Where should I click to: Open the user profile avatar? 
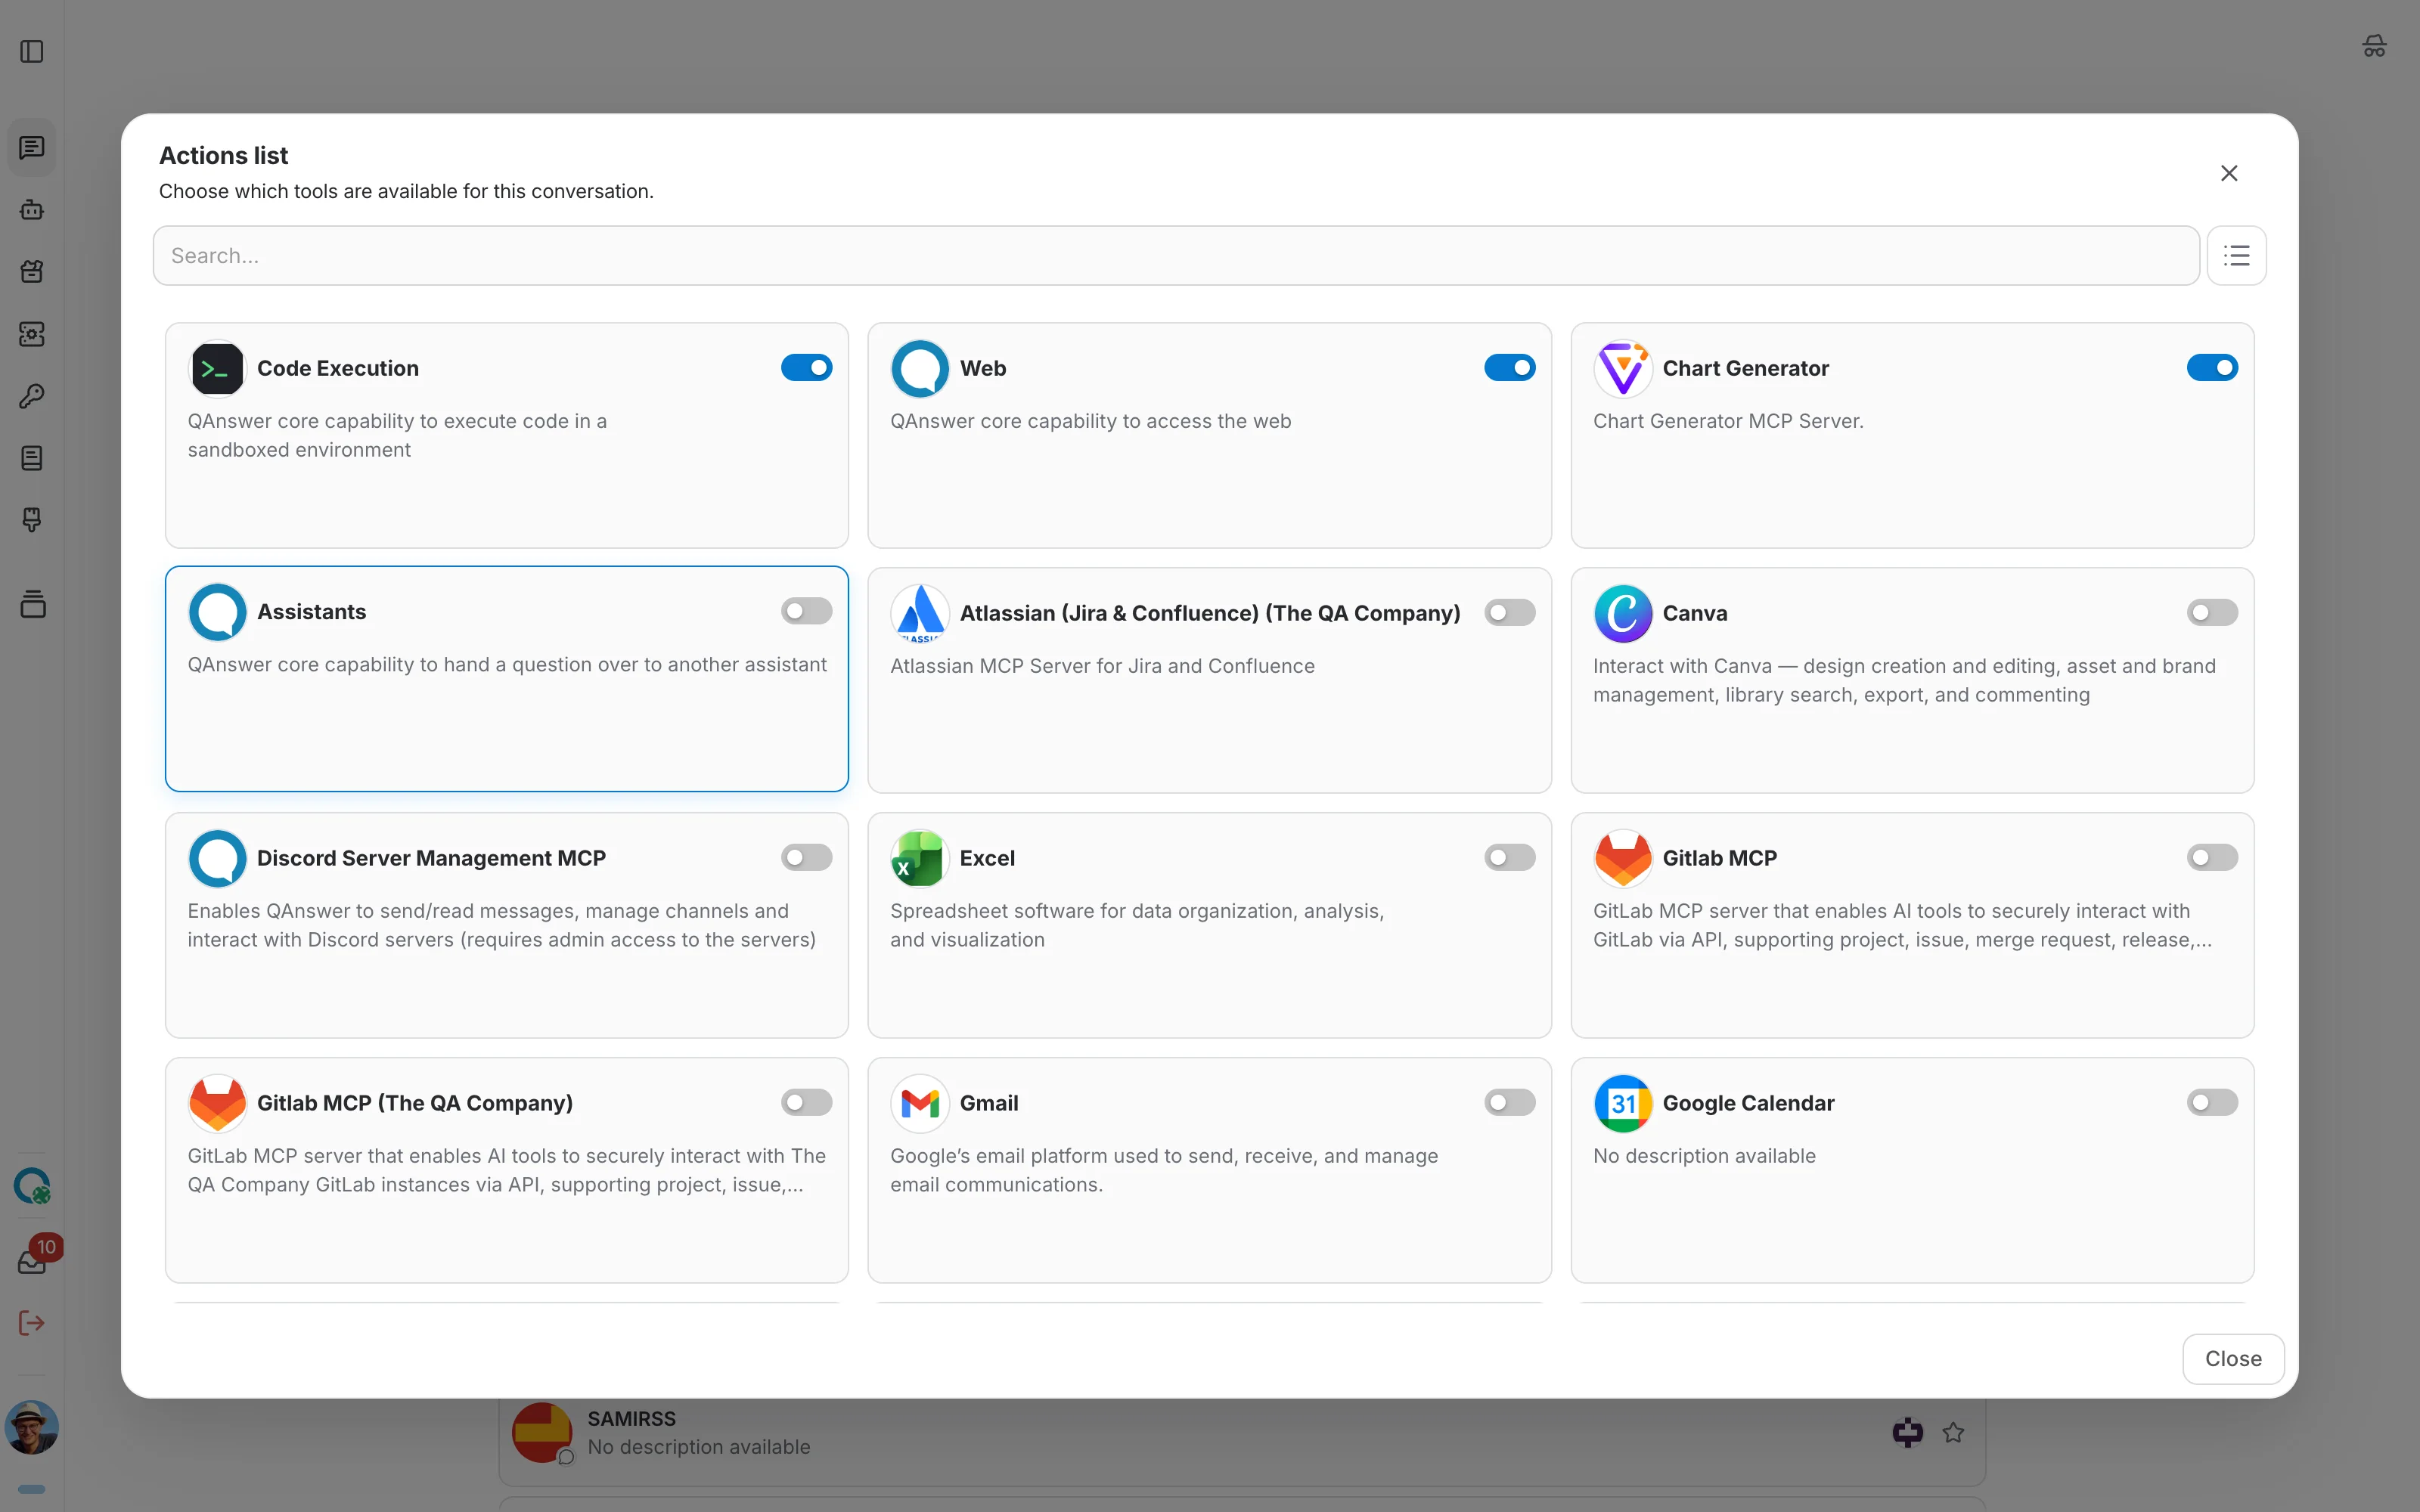tap(32, 1427)
